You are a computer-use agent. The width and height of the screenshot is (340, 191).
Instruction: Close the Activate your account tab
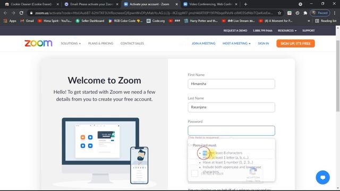point(177,4)
